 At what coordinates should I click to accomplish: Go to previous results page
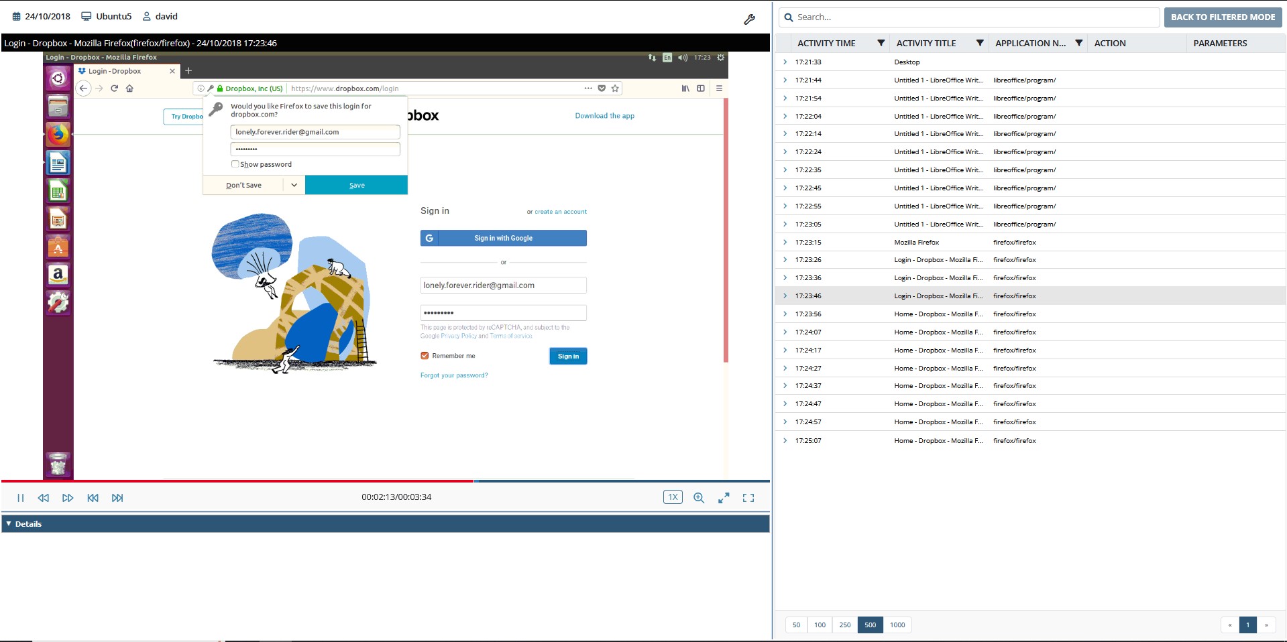click(x=1230, y=625)
